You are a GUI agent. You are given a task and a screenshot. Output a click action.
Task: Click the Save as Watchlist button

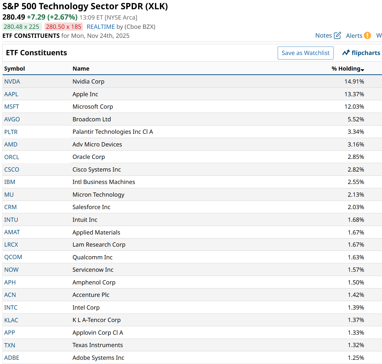tap(305, 53)
